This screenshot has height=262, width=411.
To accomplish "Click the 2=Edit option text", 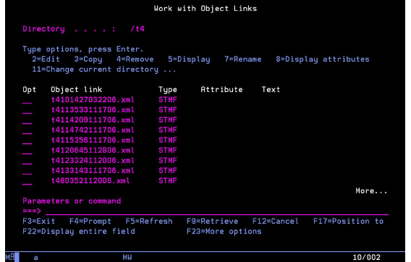I will [x=46, y=59].
